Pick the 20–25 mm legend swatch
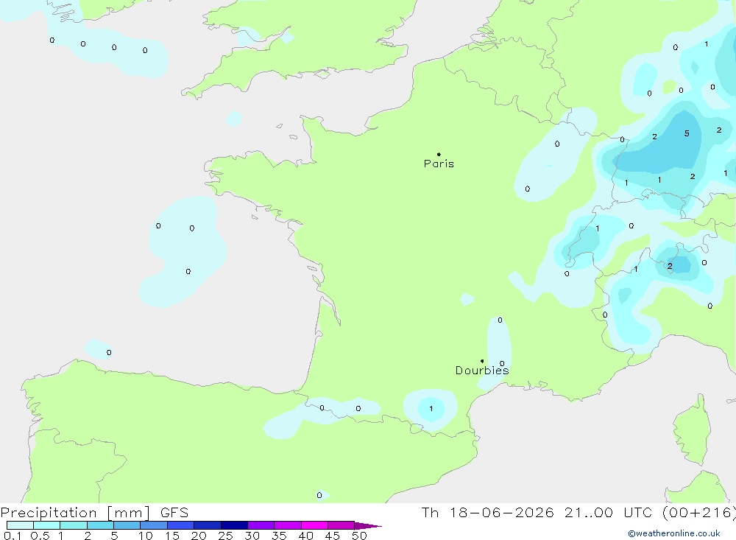This screenshot has height=540, width=736. [207, 525]
